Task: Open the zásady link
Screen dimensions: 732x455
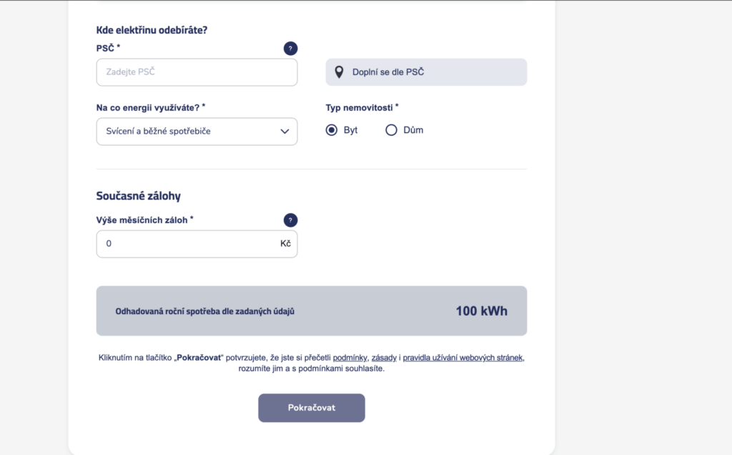Action: pos(384,357)
